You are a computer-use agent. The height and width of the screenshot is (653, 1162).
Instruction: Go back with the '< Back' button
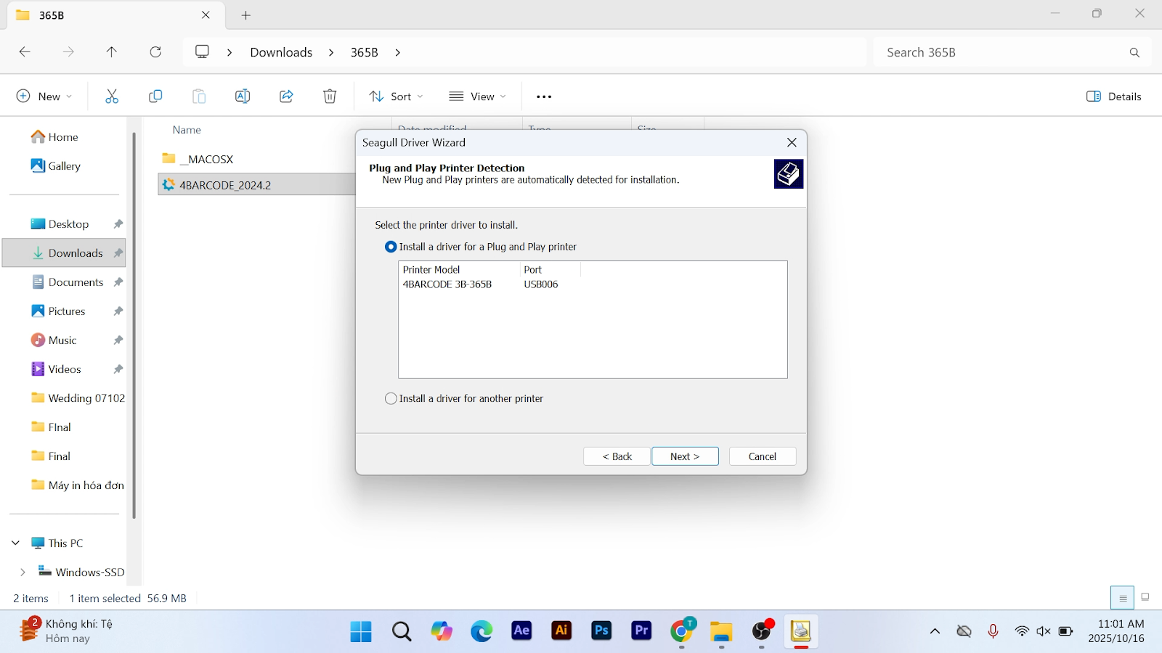(x=617, y=456)
